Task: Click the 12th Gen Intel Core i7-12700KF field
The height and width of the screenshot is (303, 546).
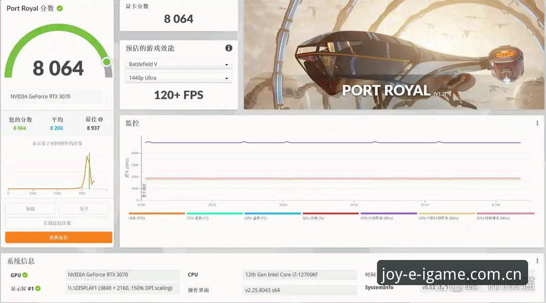Action: pos(300,275)
